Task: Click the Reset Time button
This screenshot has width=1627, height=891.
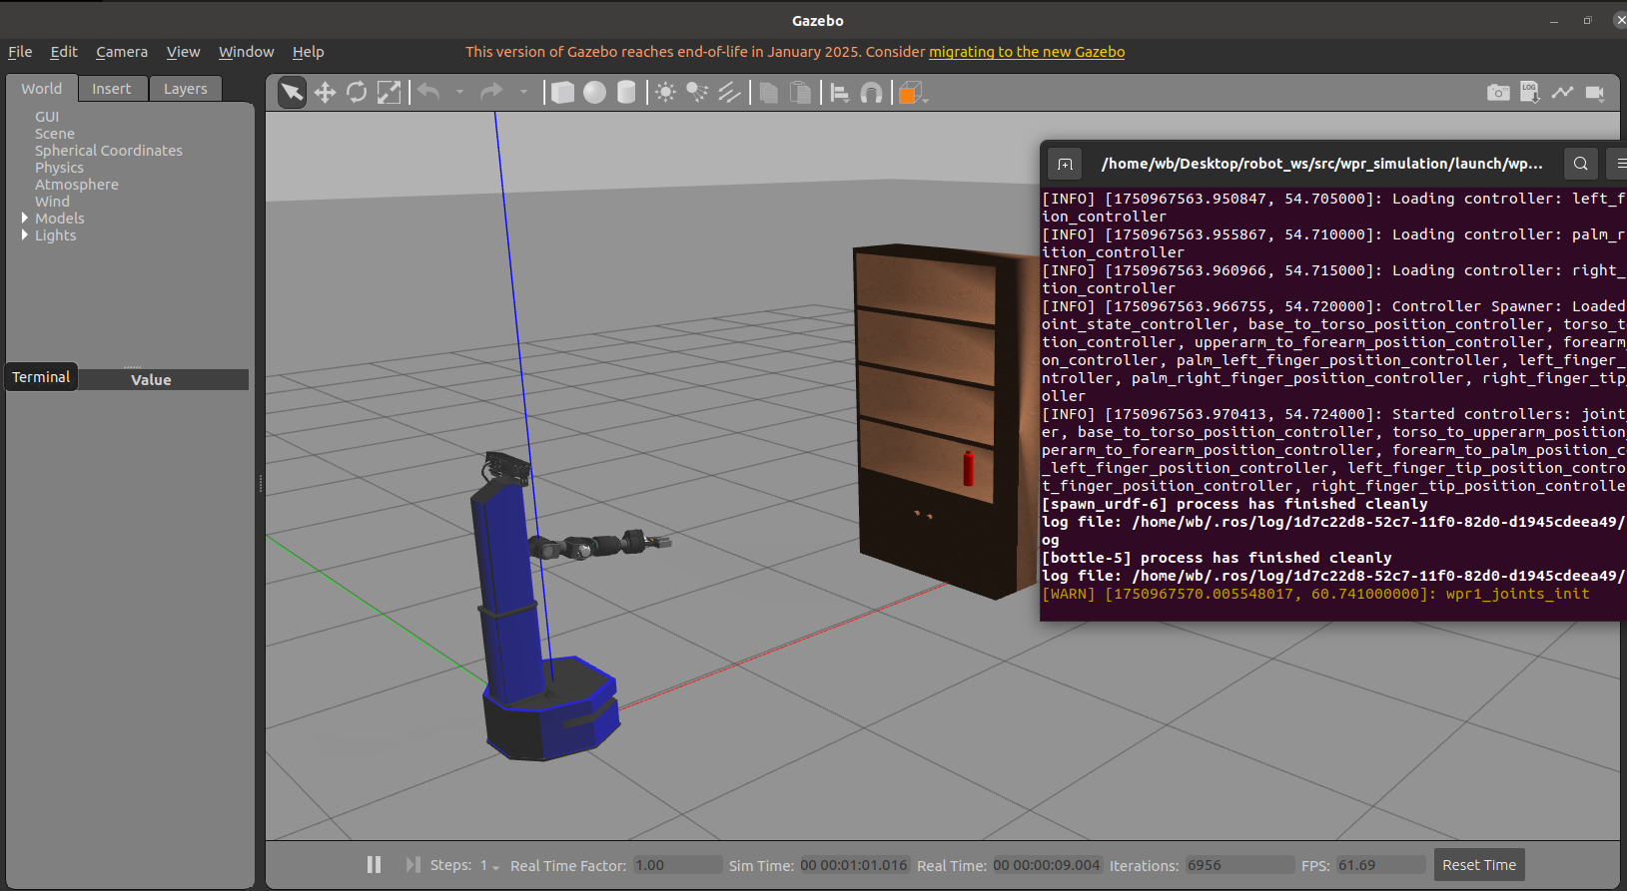Action: point(1479,865)
